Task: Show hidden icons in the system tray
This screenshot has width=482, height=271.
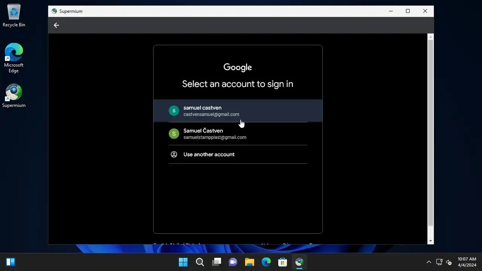Action: 429,262
